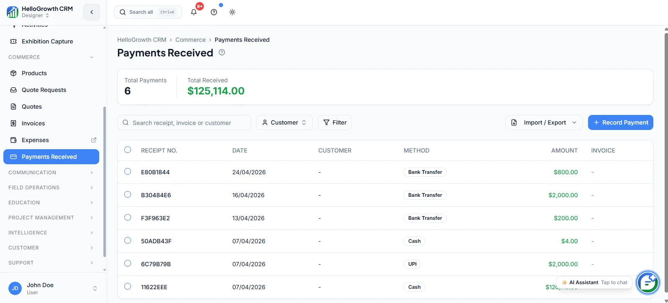Click the sidebar vertical scrollbar

[x=104, y=182]
